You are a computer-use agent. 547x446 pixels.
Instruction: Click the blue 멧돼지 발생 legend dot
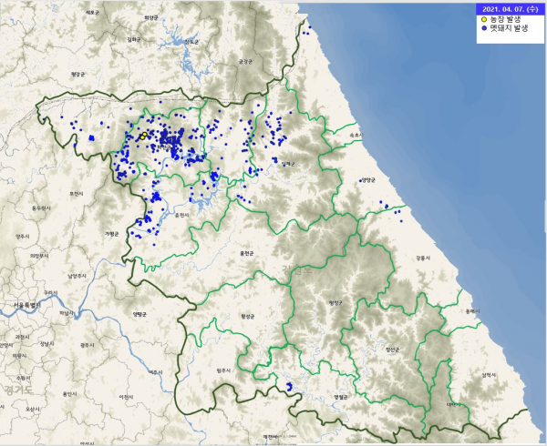483,29
